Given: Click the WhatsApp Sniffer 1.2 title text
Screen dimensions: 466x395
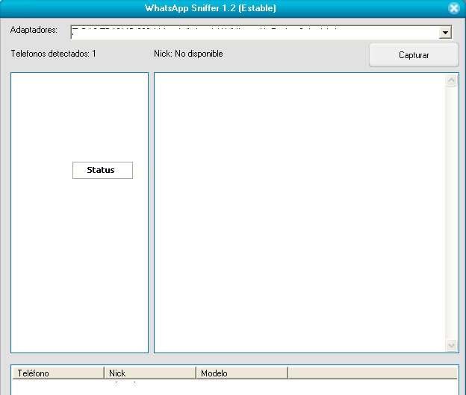Looking at the screenshot, I should (211, 8).
